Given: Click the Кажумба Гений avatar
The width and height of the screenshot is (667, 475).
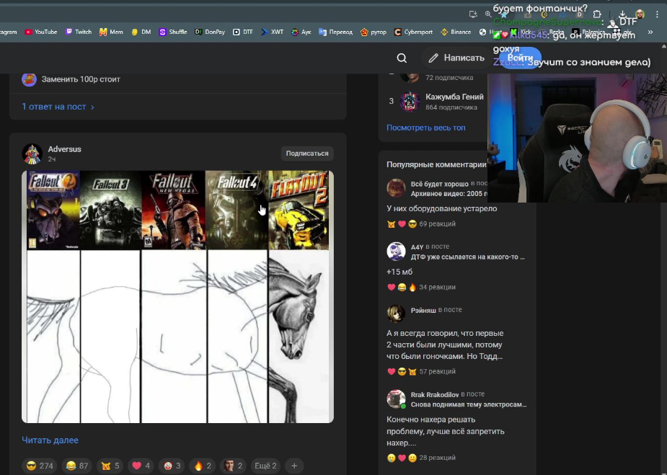Looking at the screenshot, I should coord(410,101).
